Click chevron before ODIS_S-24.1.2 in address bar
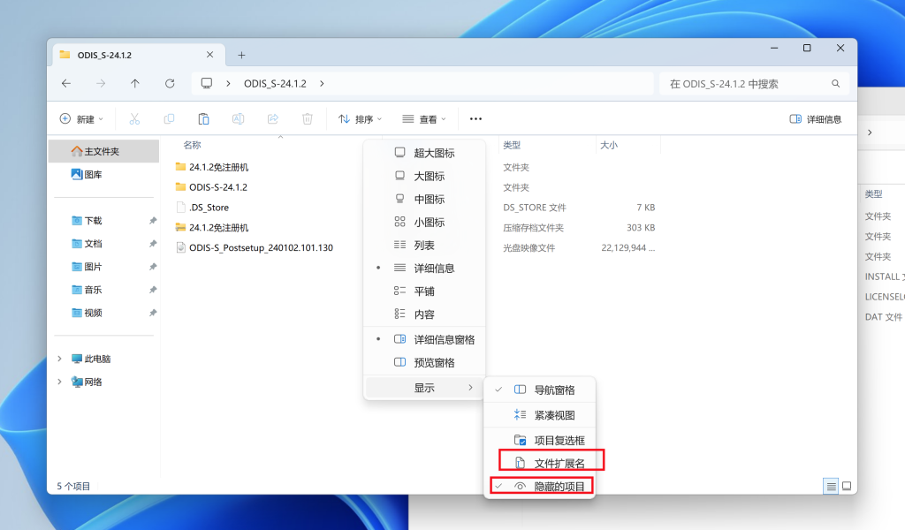 pos(229,84)
